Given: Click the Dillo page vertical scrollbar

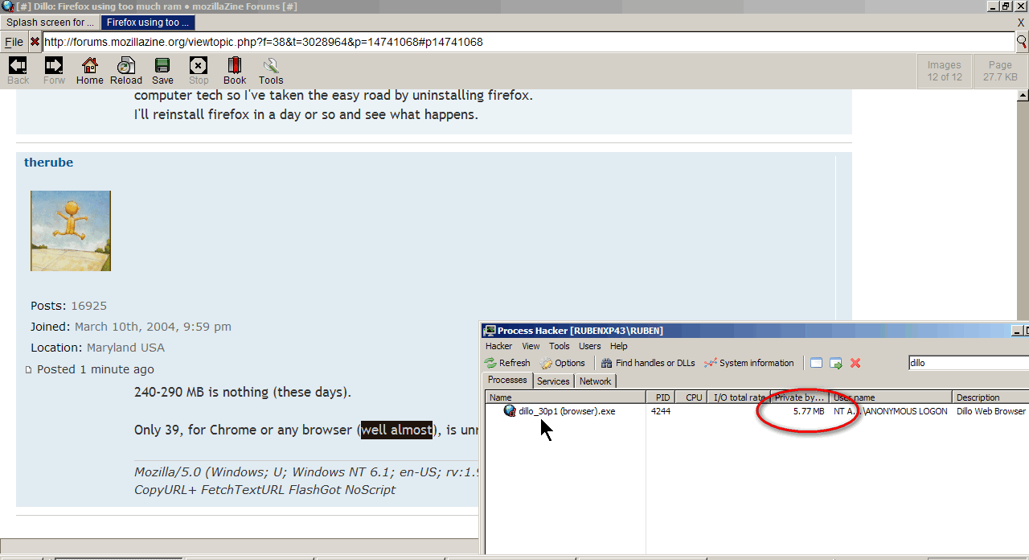Looking at the screenshot, I should click(1023, 314).
